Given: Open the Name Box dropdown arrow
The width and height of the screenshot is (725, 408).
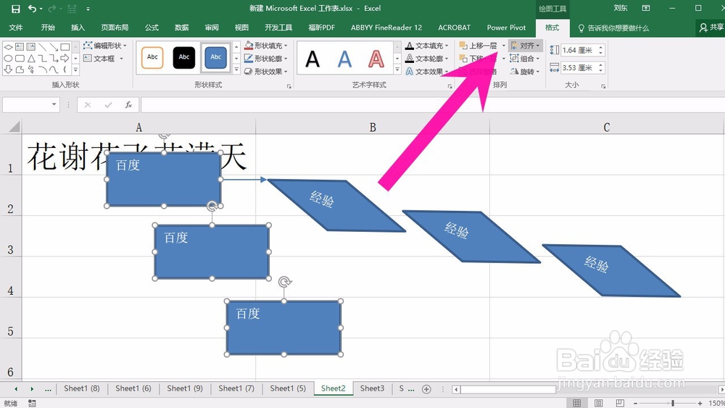Looking at the screenshot, I should 54,104.
